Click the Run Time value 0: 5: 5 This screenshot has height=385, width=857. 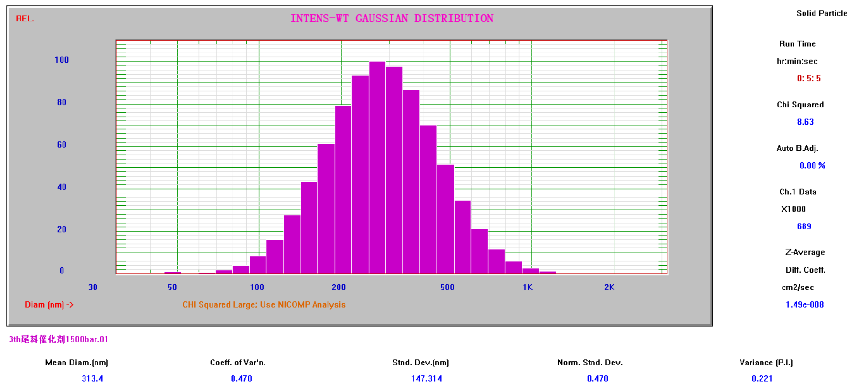click(808, 78)
